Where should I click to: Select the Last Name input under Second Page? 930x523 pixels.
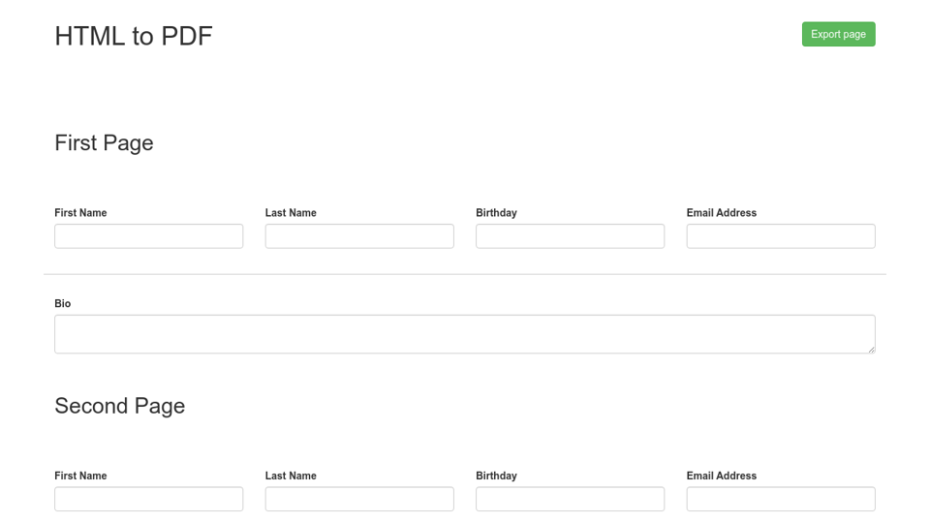click(359, 499)
